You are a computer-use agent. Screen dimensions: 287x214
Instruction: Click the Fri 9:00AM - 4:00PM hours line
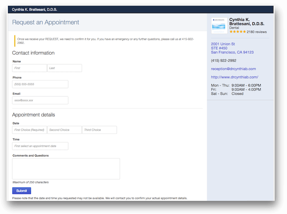(236, 90)
